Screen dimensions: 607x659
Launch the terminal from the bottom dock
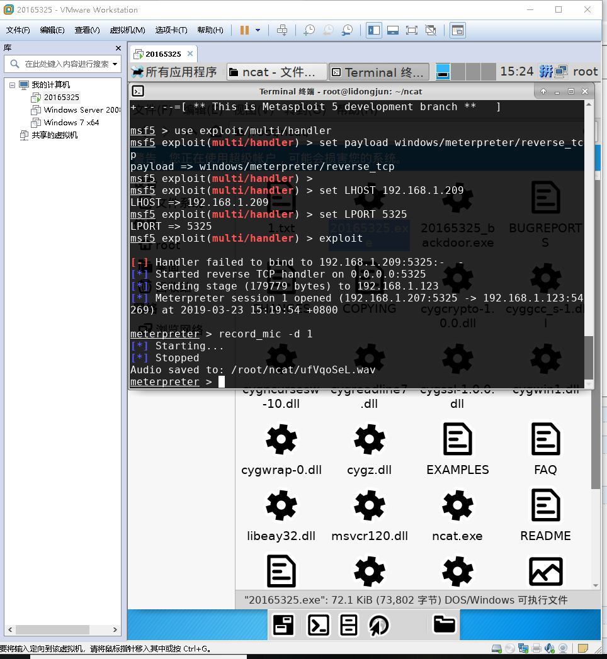tap(318, 625)
